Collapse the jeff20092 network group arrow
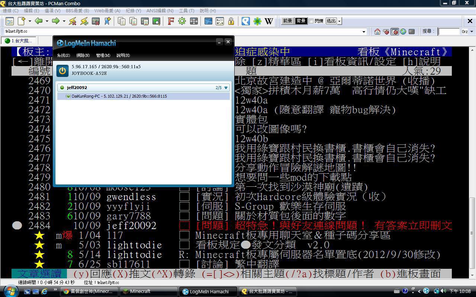 (x=226, y=88)
